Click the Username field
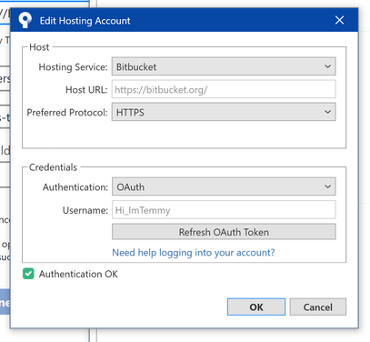This screenshot has height=342, width=370. coord(224,209)
